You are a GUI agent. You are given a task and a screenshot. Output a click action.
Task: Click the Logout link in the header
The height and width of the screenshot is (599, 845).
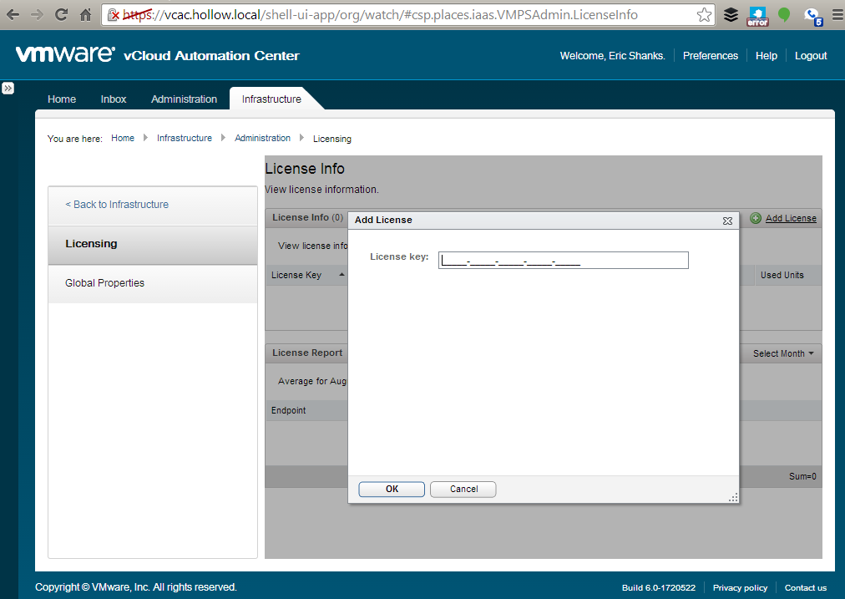pyautogui.click(x=810, y=56)
